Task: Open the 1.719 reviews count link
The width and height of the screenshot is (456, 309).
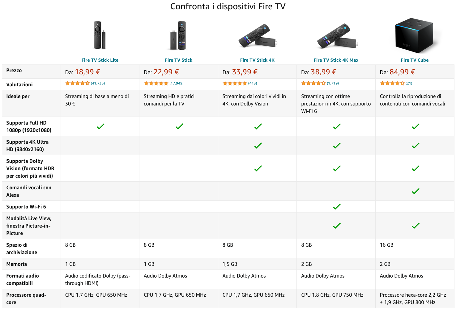Action: coord(333,83)
